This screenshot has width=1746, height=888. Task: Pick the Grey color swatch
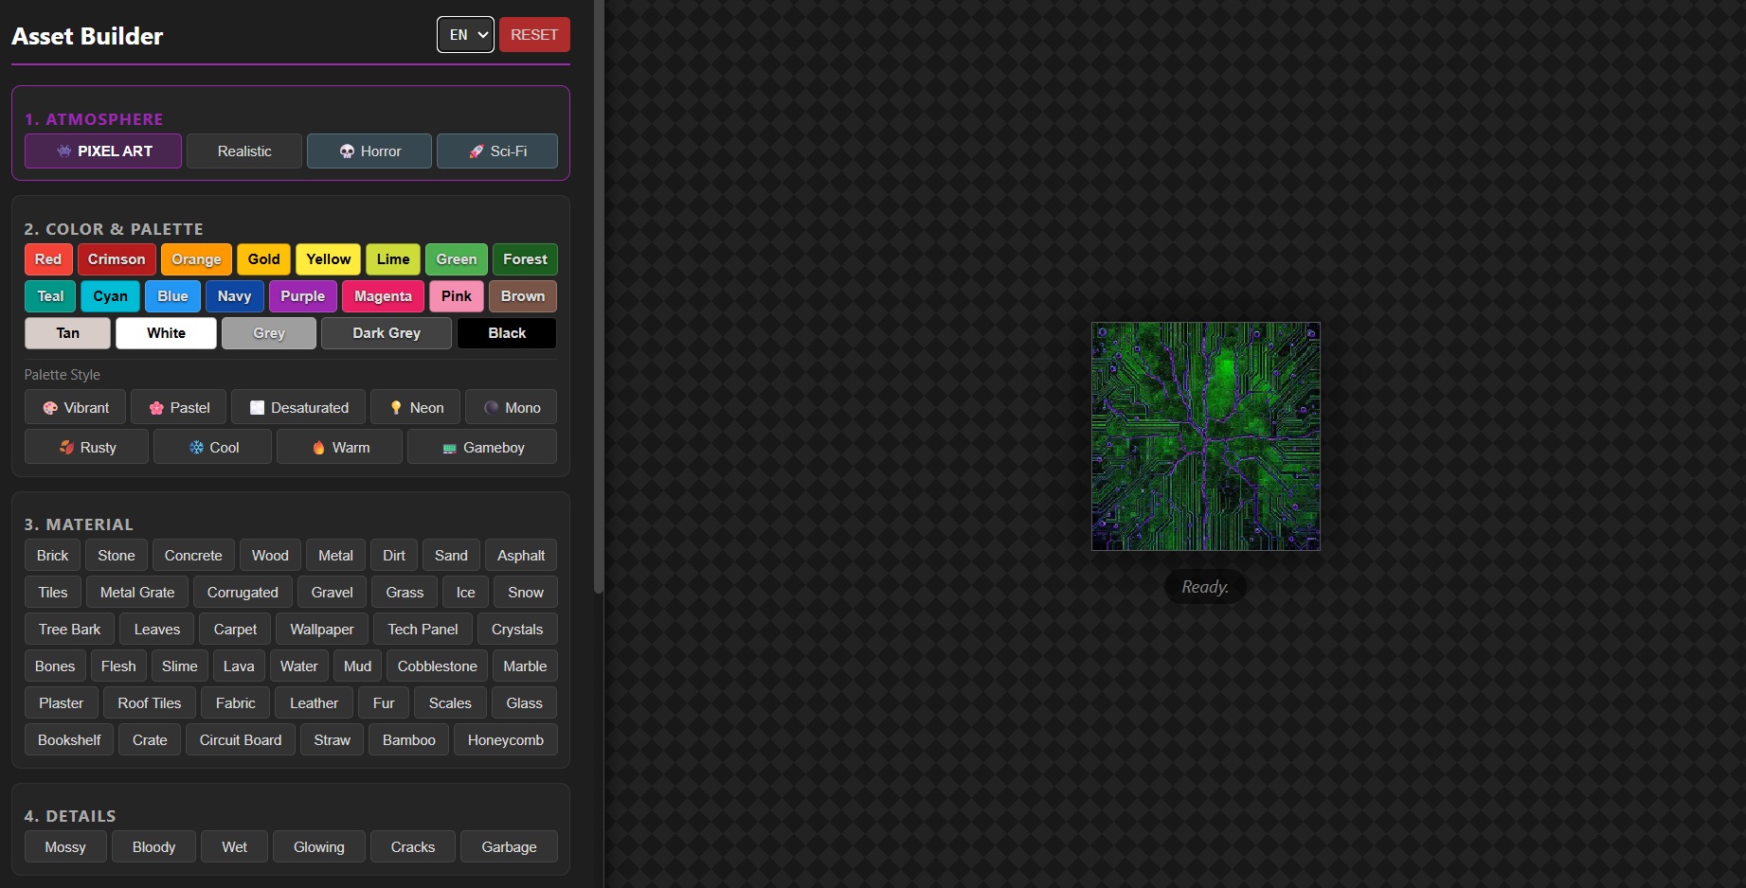[269, 333]
